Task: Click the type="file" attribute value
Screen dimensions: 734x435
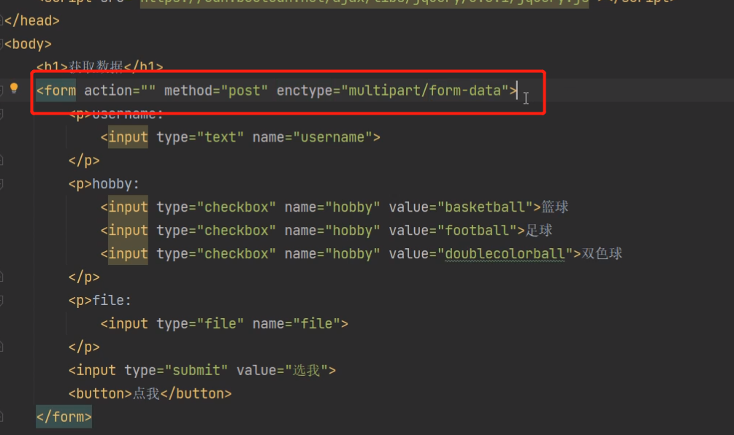Action: tap(220, 323)
